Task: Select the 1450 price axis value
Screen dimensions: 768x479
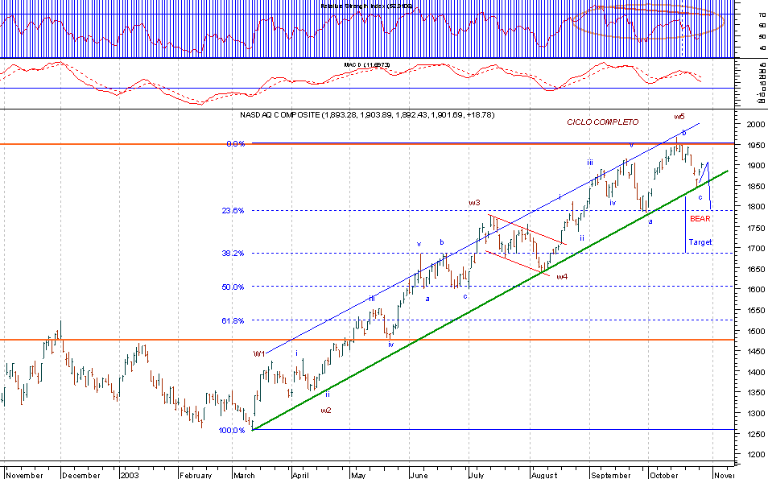Action: coord(757,352)
